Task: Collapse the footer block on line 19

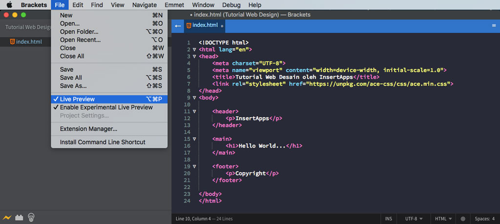Action: tap(194, 166)
